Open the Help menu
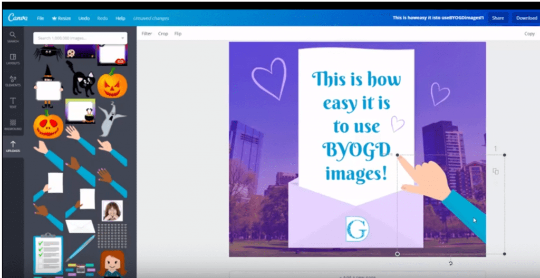The width and height of the screenshot is (540, 278). click(120, 18)
